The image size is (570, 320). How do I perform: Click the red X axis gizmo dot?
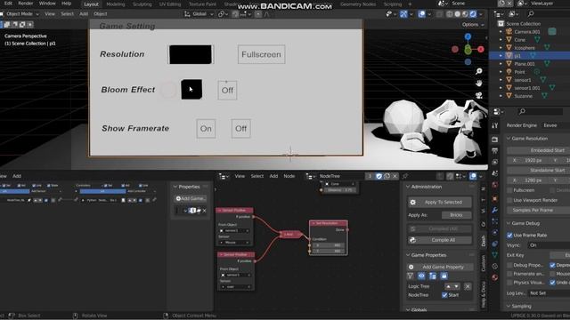[x=481, y=49]
